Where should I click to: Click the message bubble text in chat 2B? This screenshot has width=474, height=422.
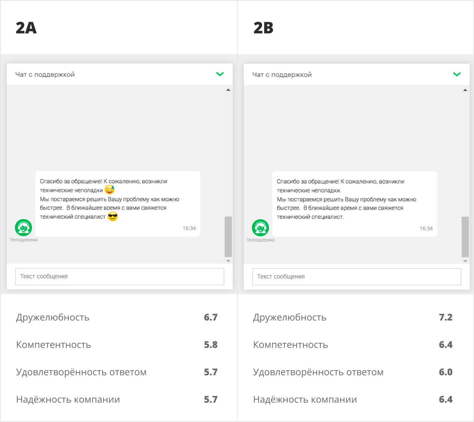tap(346, 199)
